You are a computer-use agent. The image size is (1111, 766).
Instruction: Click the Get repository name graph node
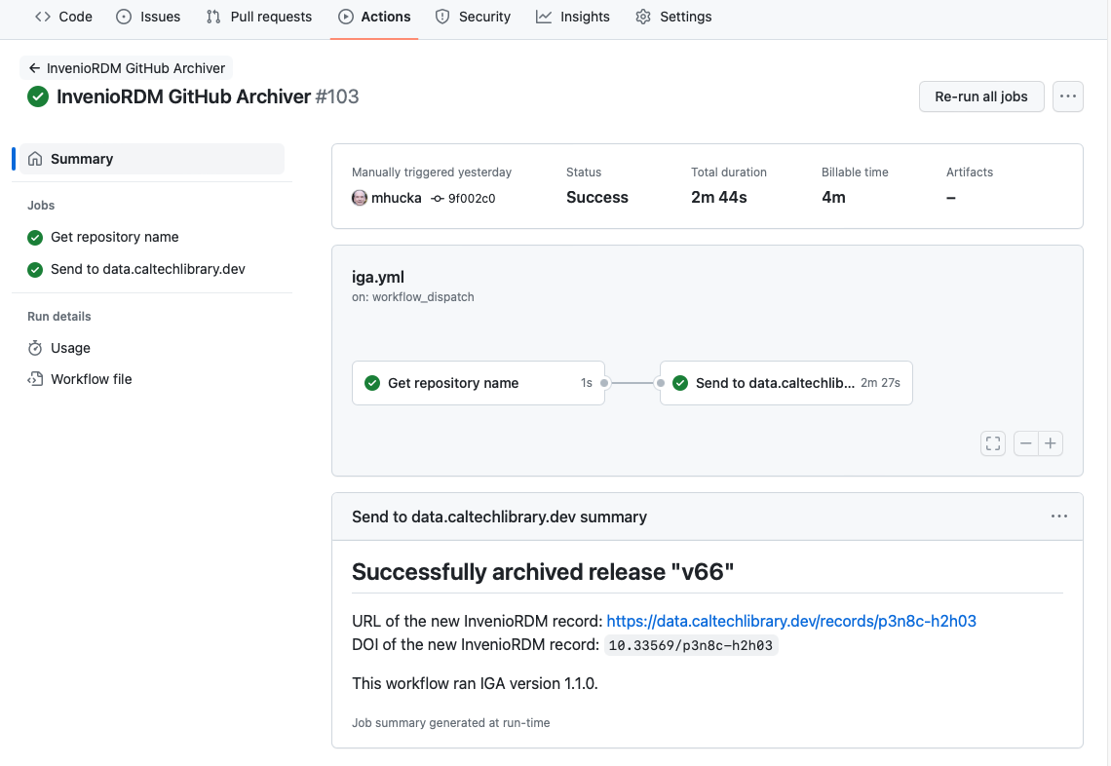[479, 383]
